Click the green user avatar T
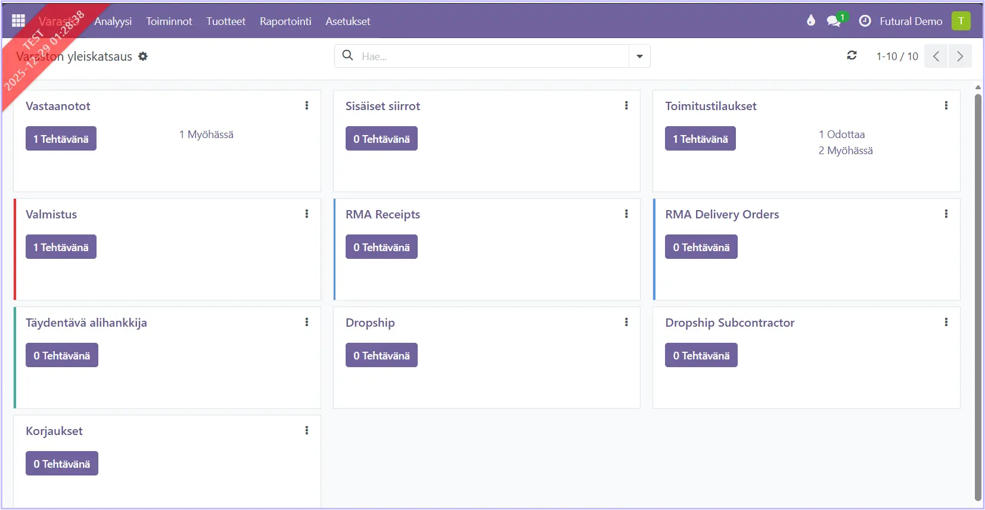 (x=961, y=21)
